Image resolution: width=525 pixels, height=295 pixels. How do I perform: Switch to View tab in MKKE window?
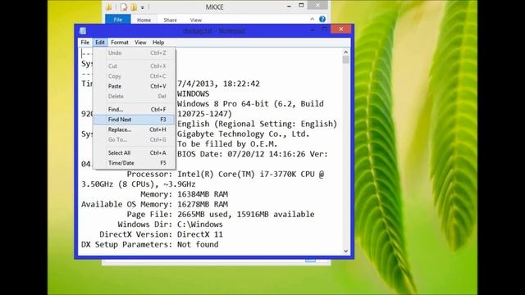coord(196,20)
